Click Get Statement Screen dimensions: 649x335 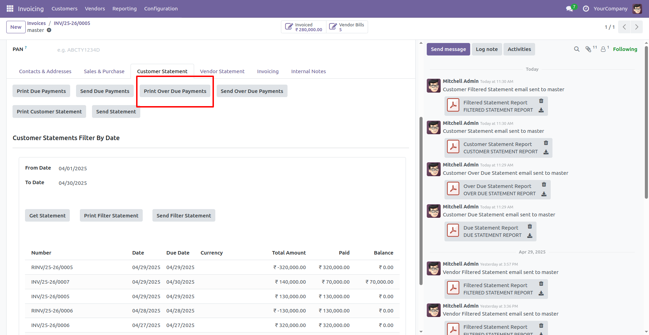pyautogui.click(x=47, y=215)
